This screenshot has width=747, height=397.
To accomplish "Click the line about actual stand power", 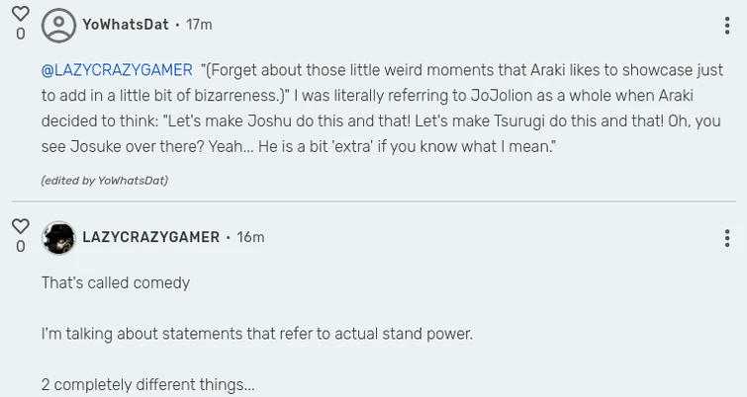I will tap(257, 334).
